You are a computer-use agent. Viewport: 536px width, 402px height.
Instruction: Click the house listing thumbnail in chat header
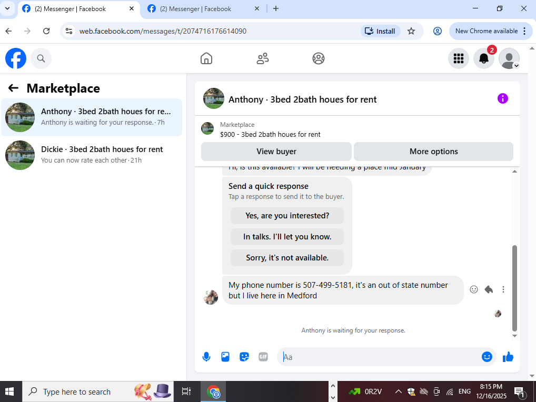pos(207,128)
